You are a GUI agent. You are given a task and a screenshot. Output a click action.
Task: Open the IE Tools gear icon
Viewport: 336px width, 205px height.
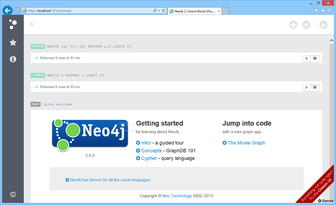330,11
